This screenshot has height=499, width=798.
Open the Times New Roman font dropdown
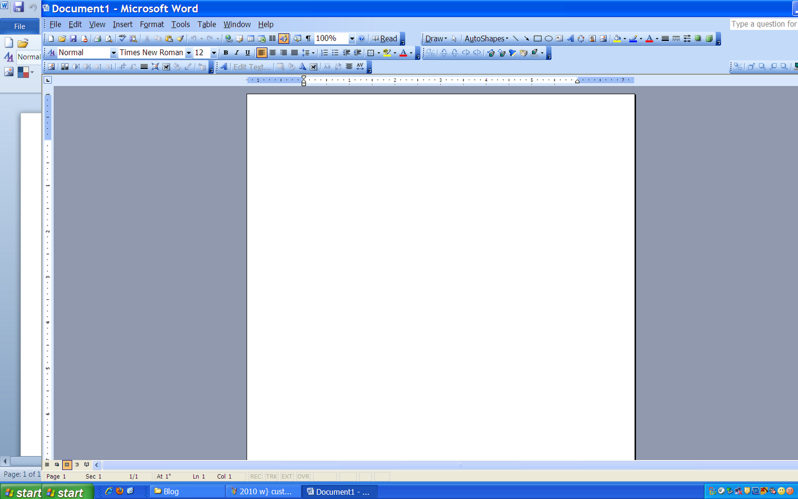(156, 52)
